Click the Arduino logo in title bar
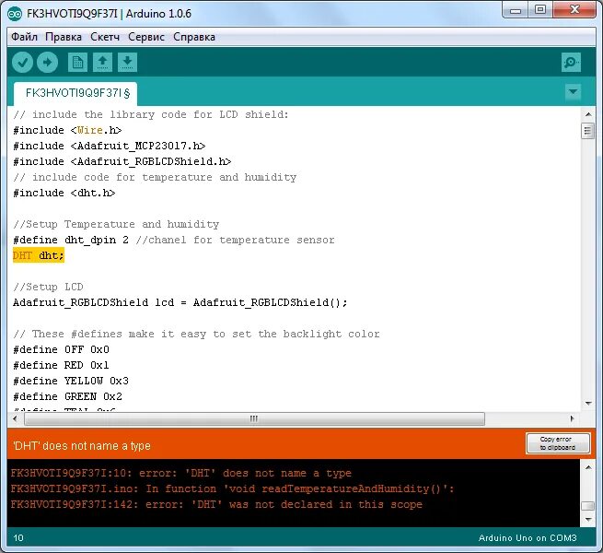The height and width of the screenshot is (553, 603). click(15, 14)
